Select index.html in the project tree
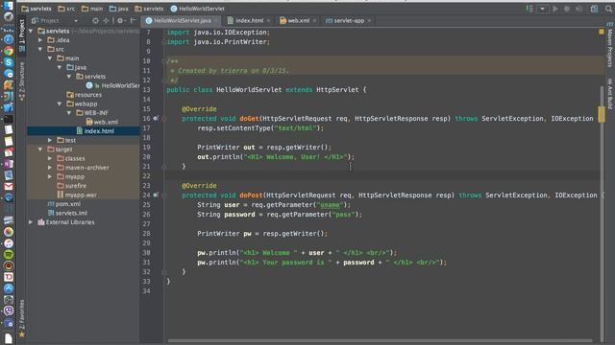The height and width of the screenshot is (345, 615). click(95, 131)
